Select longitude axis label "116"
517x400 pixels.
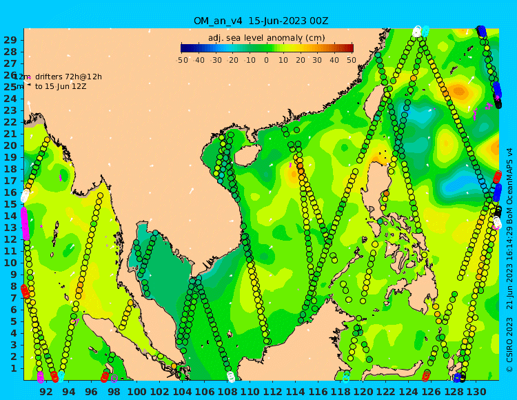click(318, 392)
